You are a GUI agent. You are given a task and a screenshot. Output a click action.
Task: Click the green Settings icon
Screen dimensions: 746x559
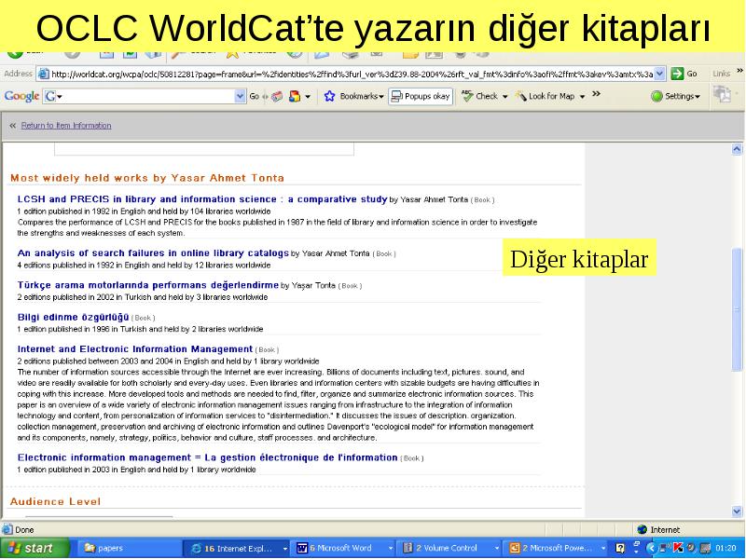point(656,96)
